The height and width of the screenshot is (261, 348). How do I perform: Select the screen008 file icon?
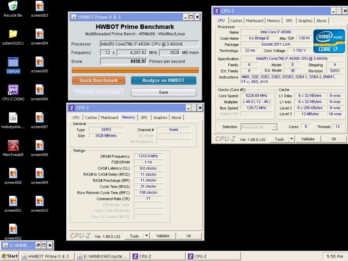point(40,145)
